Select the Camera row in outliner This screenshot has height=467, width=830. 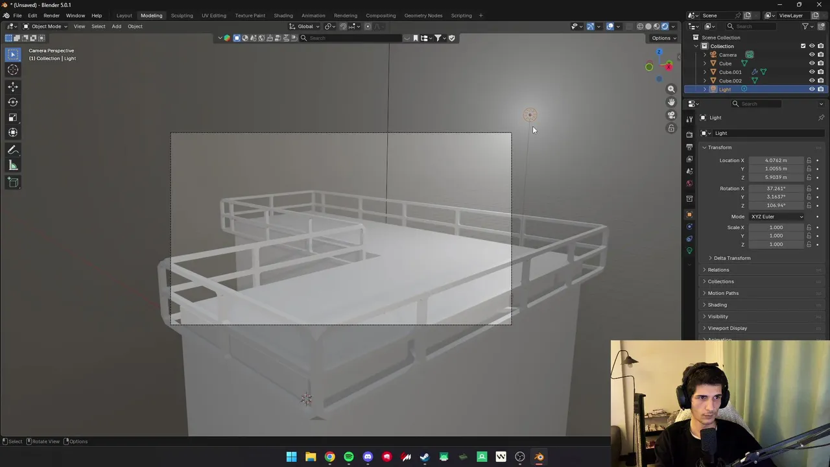(x=728, y=55)
